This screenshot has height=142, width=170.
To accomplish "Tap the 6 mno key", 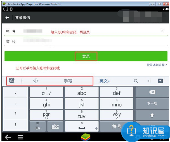I will [x=117, y=103].
